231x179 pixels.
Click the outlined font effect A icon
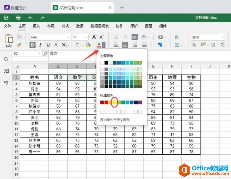point(56,45)
